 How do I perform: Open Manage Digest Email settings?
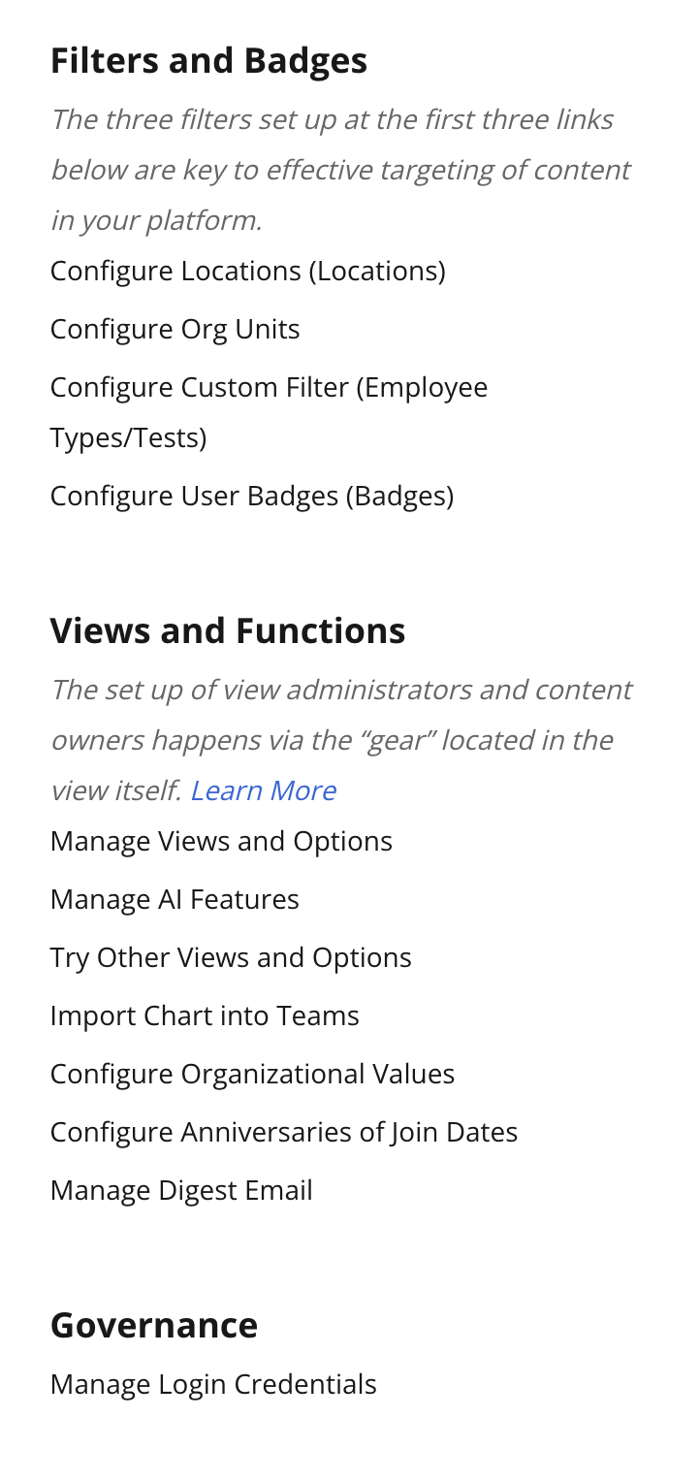coord(181,1191)
